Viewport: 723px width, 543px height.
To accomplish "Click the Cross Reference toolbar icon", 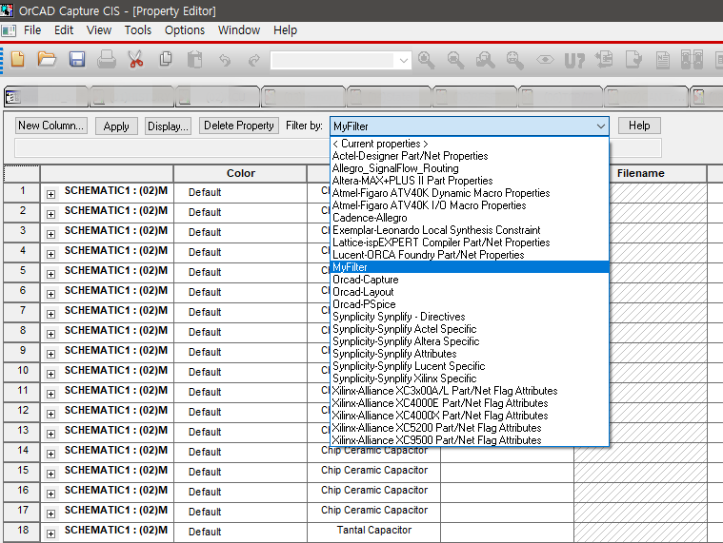I will [693, 60].
